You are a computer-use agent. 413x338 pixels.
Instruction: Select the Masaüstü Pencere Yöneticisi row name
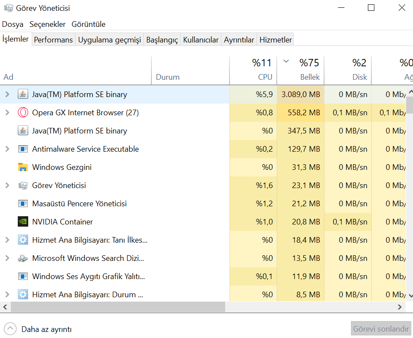pos(79,204)
